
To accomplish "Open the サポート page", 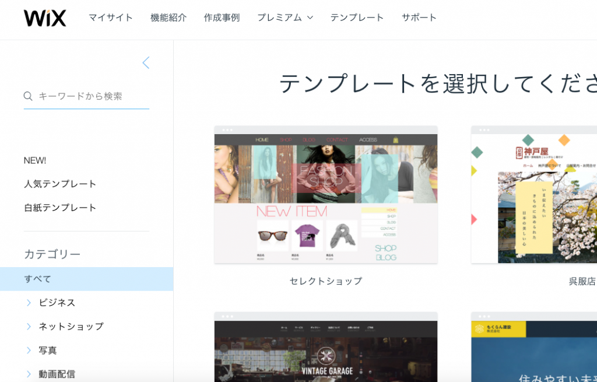I will (x=419, y=17).
